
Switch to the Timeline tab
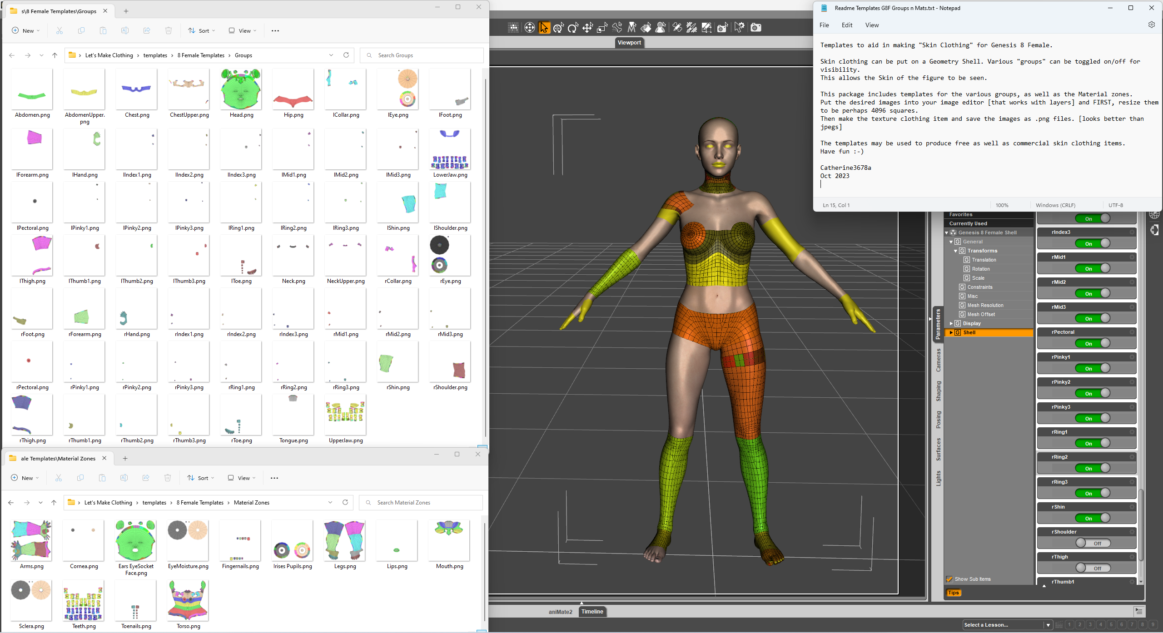tap(592, 612)
